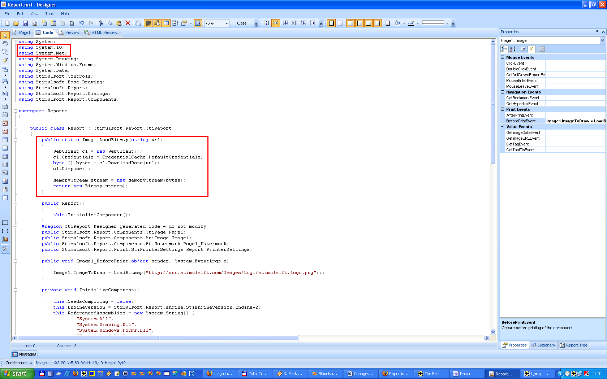This screenshot has width=607, height=379.
Task: Open a report using the folder icon
Action: coord(16,23)
